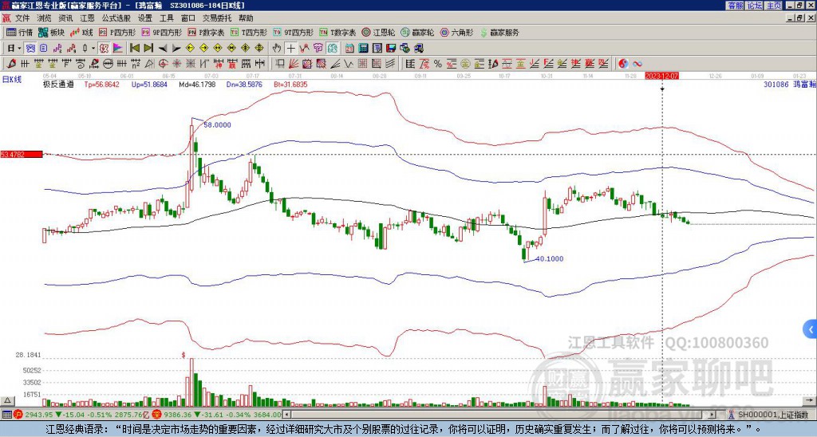Click the 沪 Shanghai index status icon
This screenshot has height=437, width=817.
pyautogui.click(x=18, y=415)
